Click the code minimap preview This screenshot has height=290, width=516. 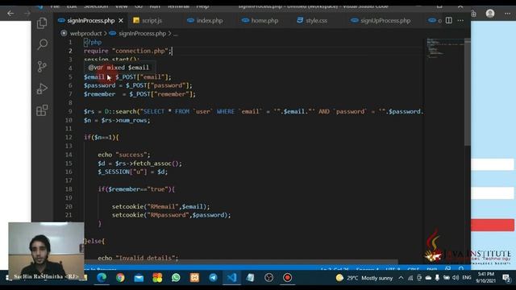[x=444, y=48]
